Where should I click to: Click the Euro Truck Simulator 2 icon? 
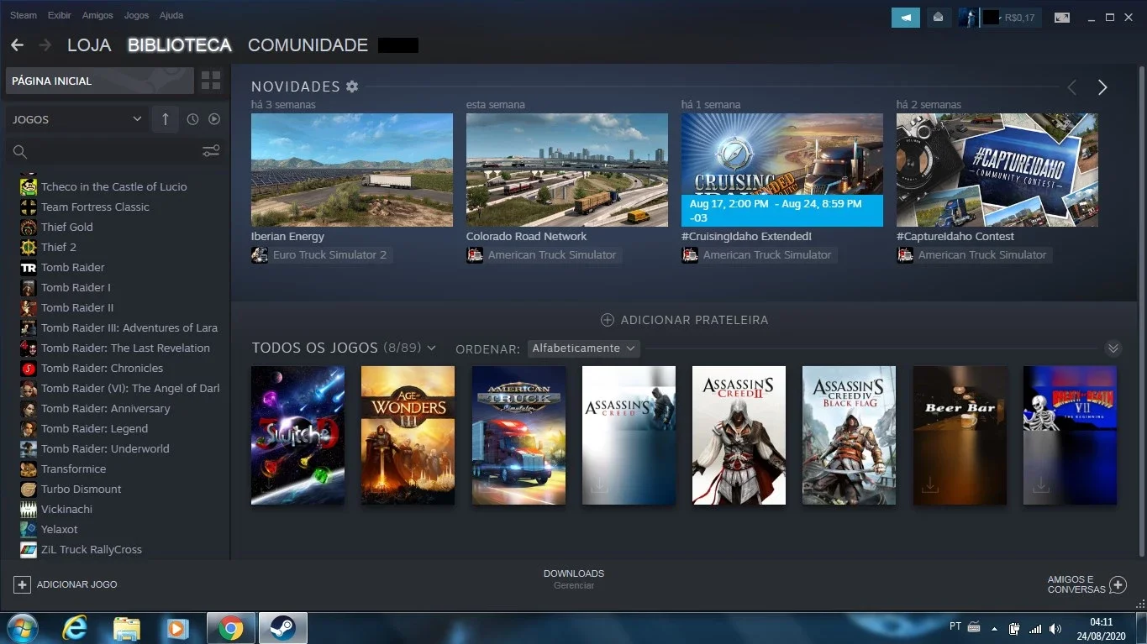click(260, 254)
